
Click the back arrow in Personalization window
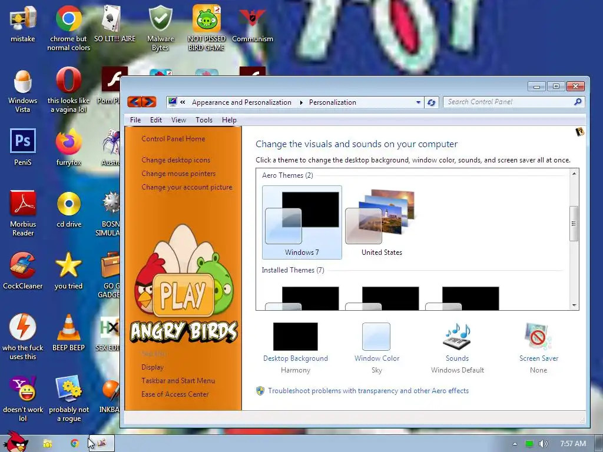click(x=134, y=102)
